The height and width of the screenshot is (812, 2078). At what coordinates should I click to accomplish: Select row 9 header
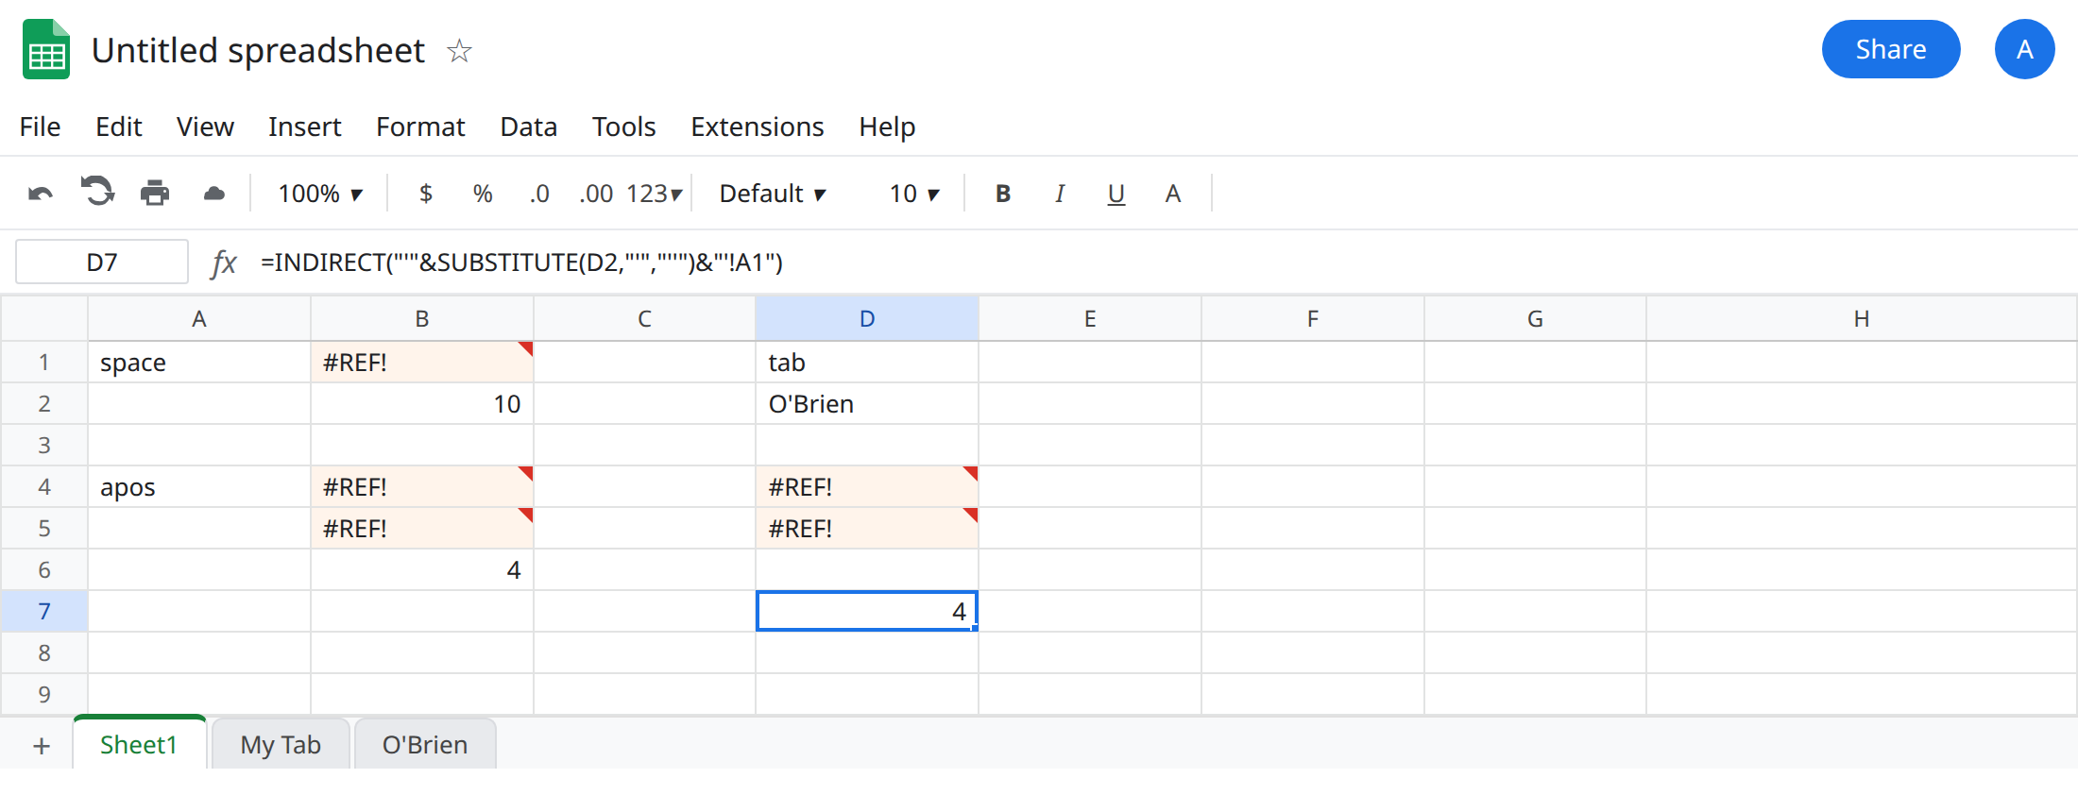[x=44, y=695]
